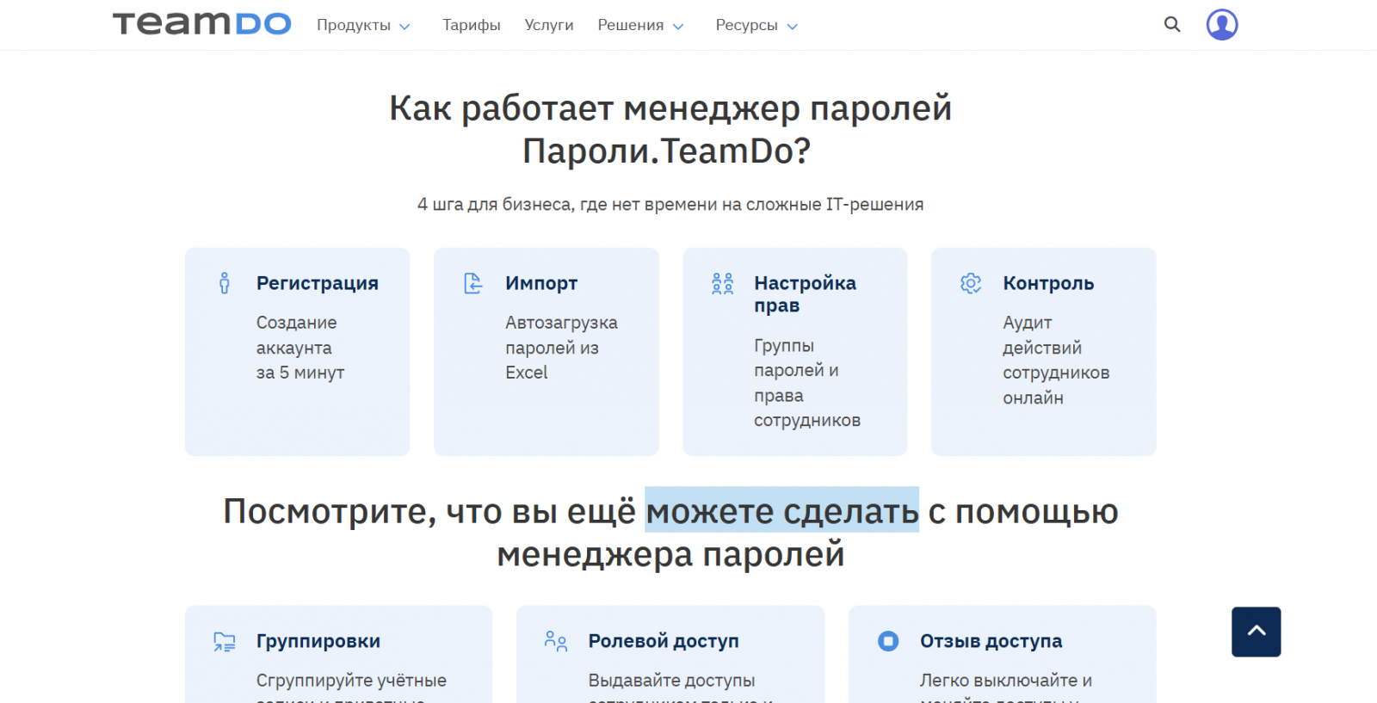Screen dimensions: 1377x703
Task: Select the Контроль gear icon
Action: (971, 283)
